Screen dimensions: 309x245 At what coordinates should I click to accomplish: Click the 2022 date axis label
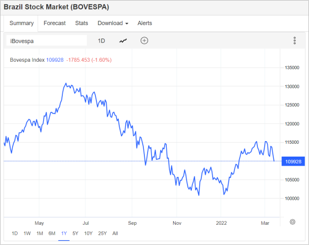221,223
